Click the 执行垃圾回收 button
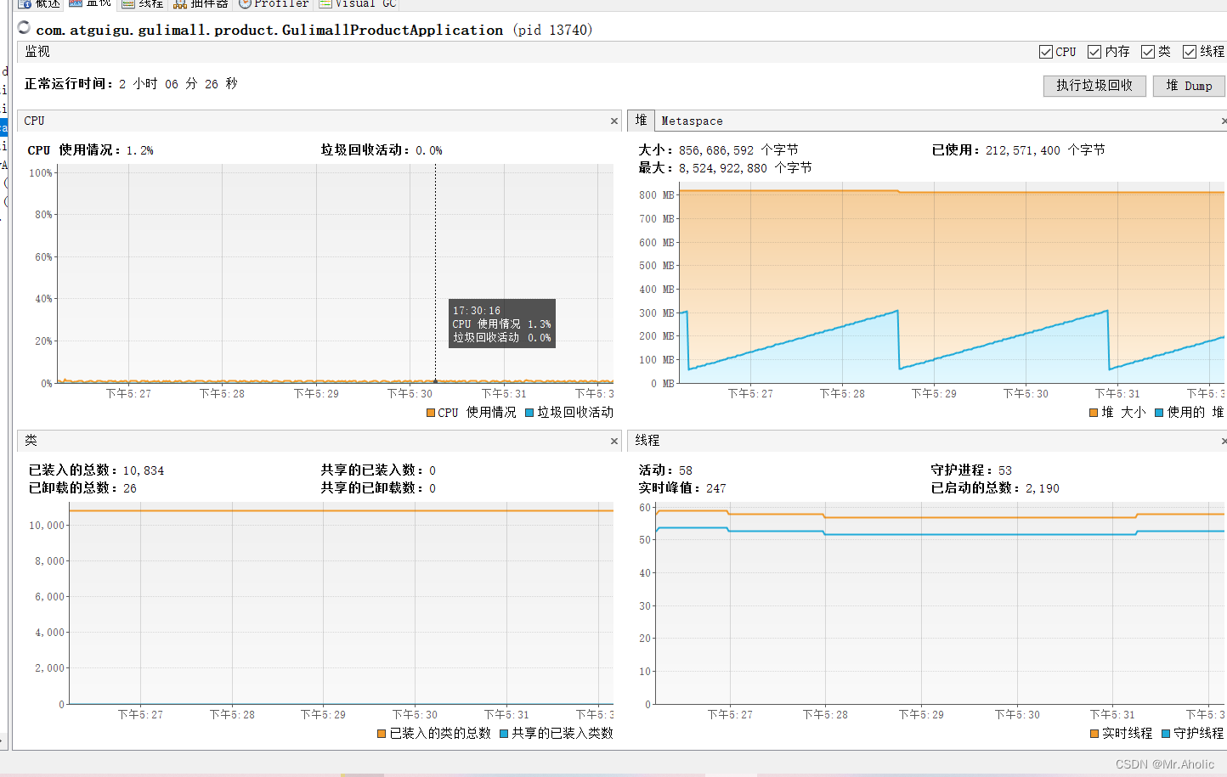The height and width of the screenshot is (777, 1227). 1094,86
